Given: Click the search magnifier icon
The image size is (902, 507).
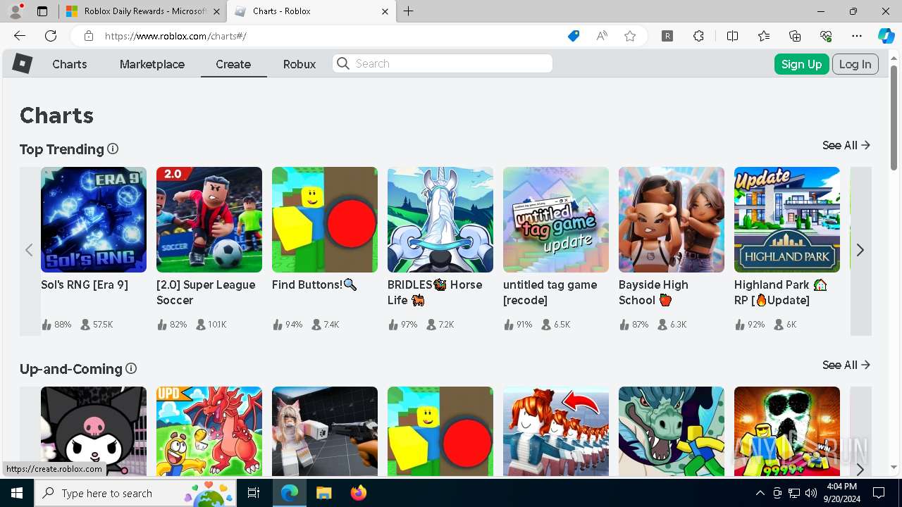Looking at the screenshot, I should coord(343,63).
